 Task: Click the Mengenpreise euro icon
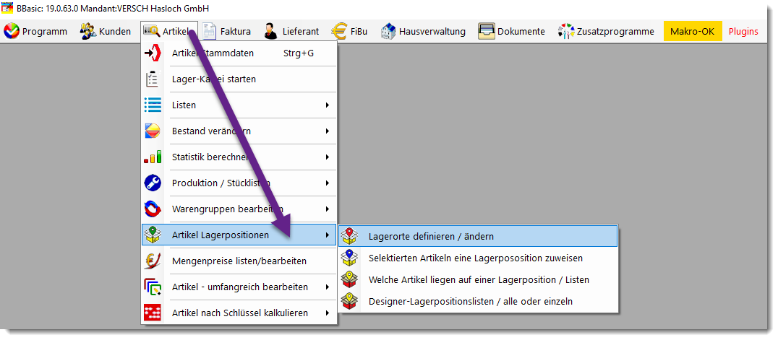tap(153, 261)
